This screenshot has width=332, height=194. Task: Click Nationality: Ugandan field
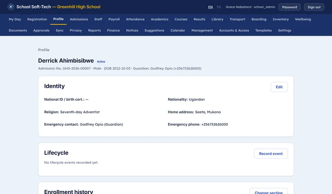(186, 99)
